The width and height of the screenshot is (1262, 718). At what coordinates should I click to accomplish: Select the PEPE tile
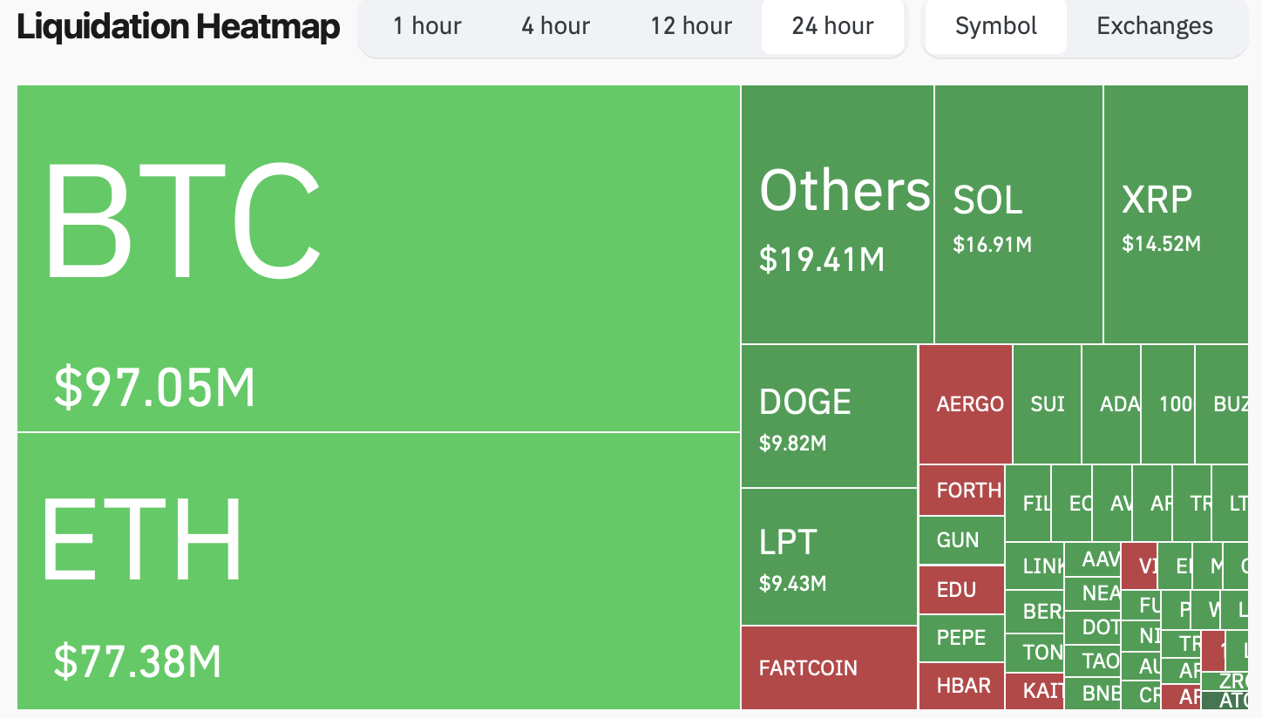click(x=961, y=638)
